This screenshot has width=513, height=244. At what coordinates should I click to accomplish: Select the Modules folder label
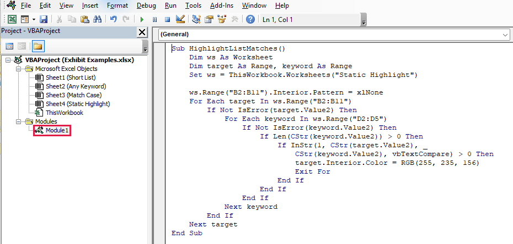pyautogui.click(x=46, y=121)
